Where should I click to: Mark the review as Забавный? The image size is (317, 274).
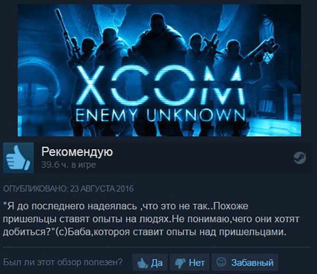point(245,262)
